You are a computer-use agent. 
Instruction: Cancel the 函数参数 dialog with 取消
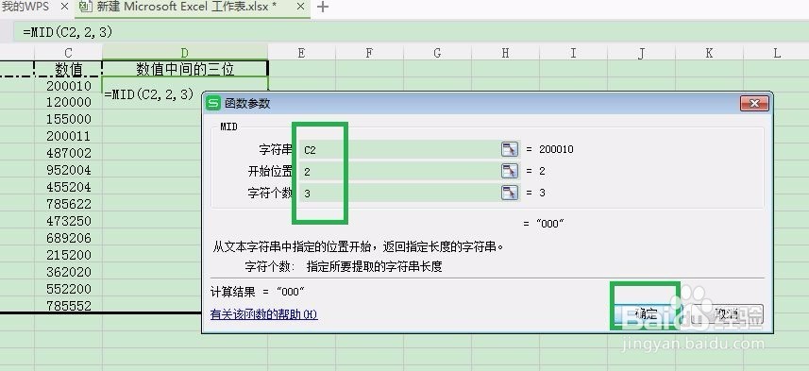click(728, 313)
